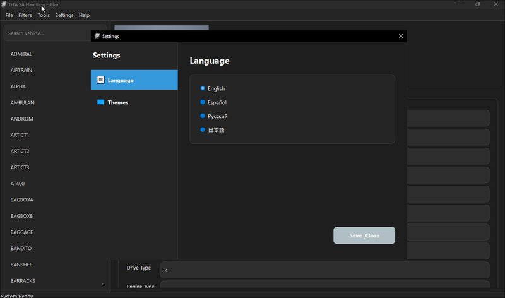Select AMBULAN in the vehicle list

pyautogui.click(x=22, y=102)
